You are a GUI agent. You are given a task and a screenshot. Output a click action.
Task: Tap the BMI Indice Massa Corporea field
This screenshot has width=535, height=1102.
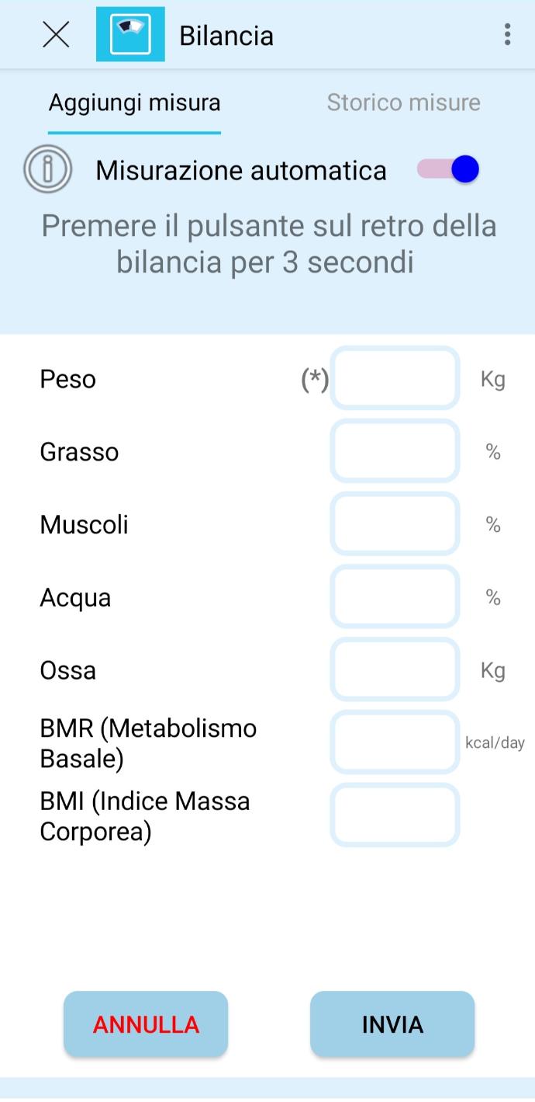pos(395,815)
